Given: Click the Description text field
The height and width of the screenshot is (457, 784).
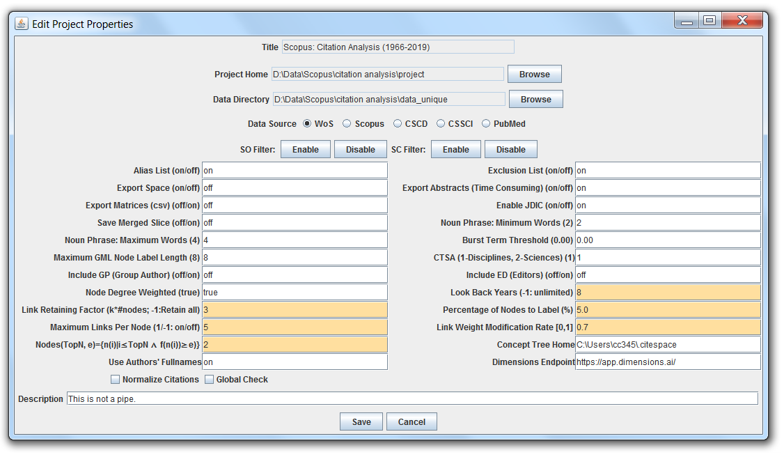Looking at the screenshot, I should pos(412,398).
